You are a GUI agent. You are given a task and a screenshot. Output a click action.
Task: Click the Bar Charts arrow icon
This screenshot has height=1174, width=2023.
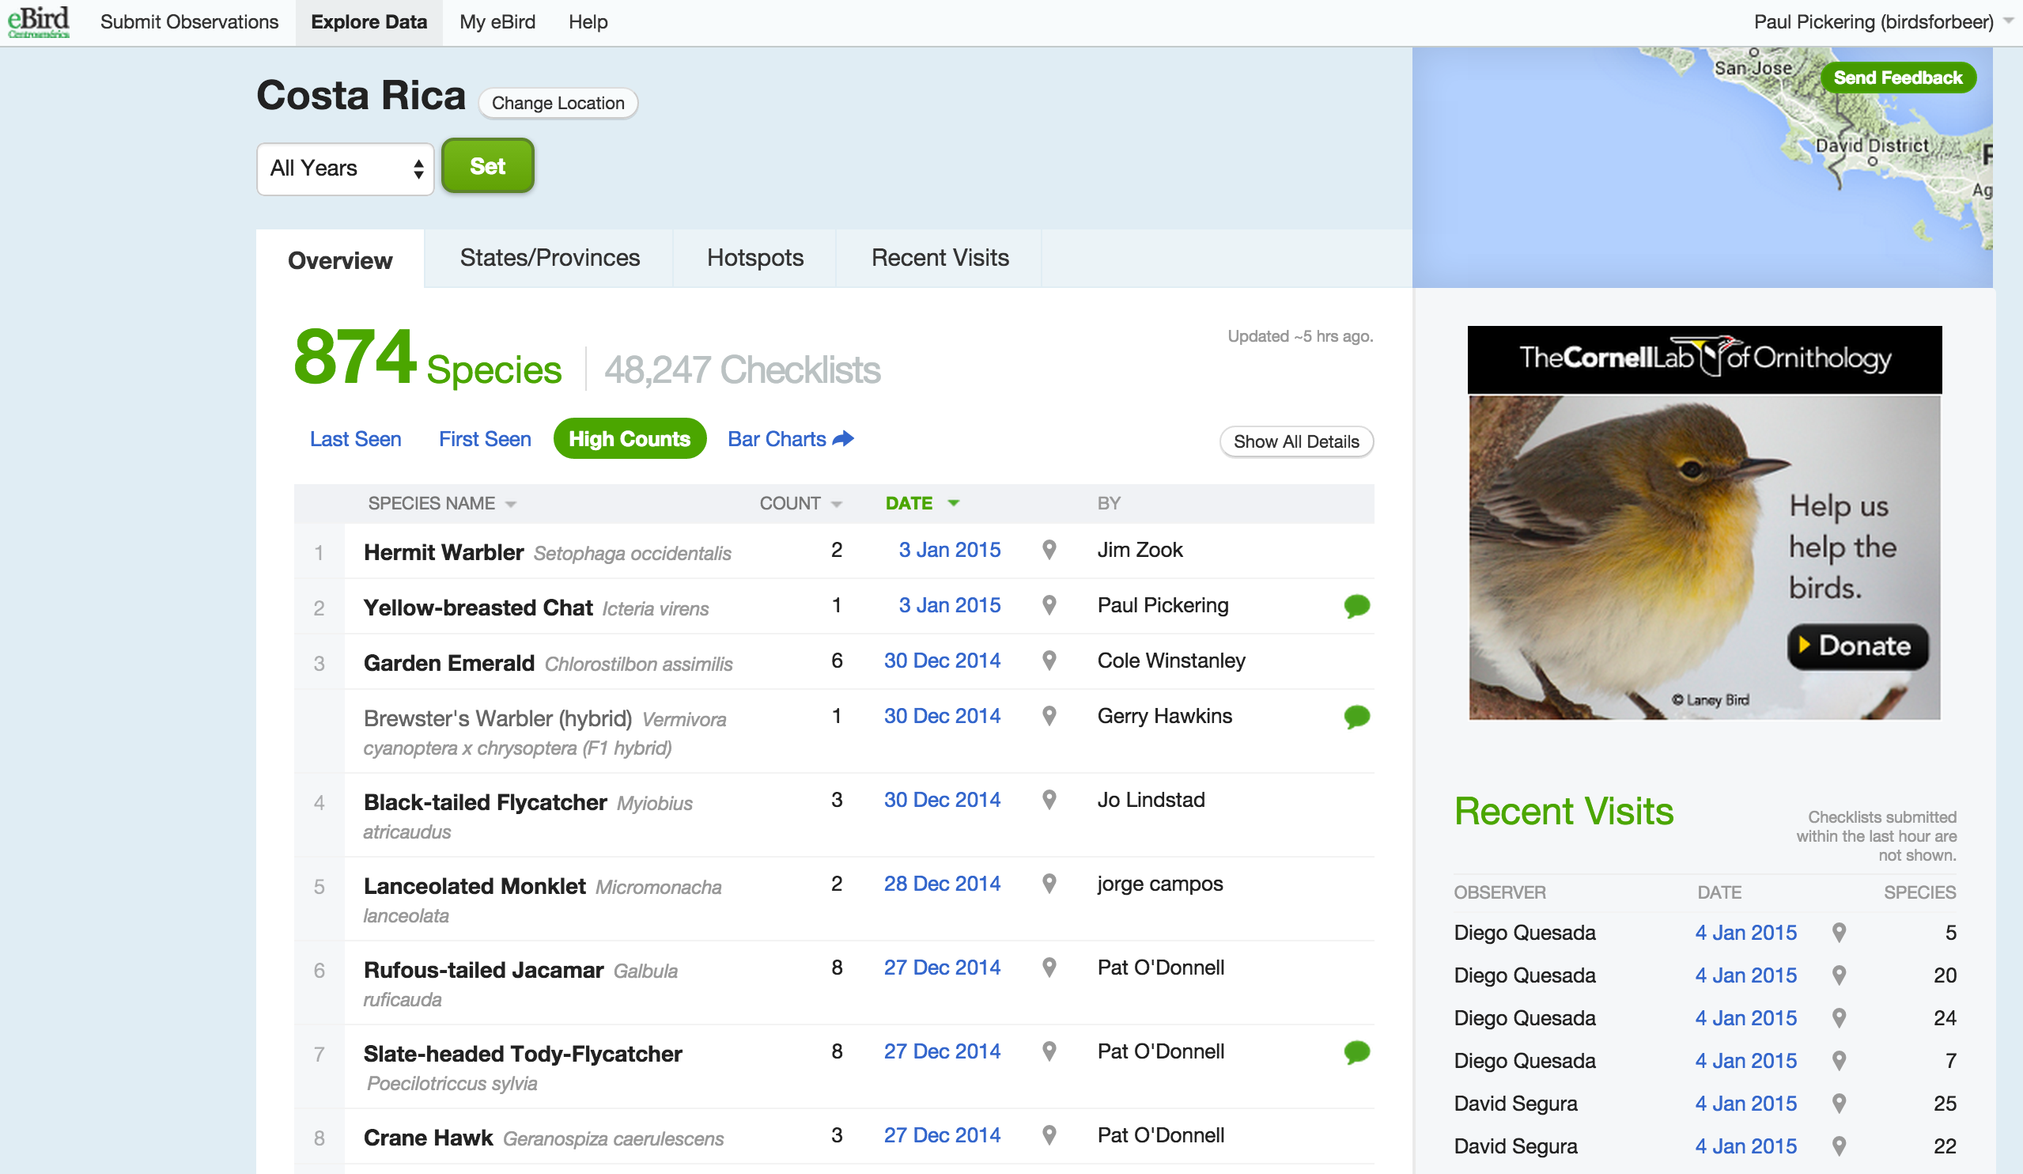coord(843,439)
